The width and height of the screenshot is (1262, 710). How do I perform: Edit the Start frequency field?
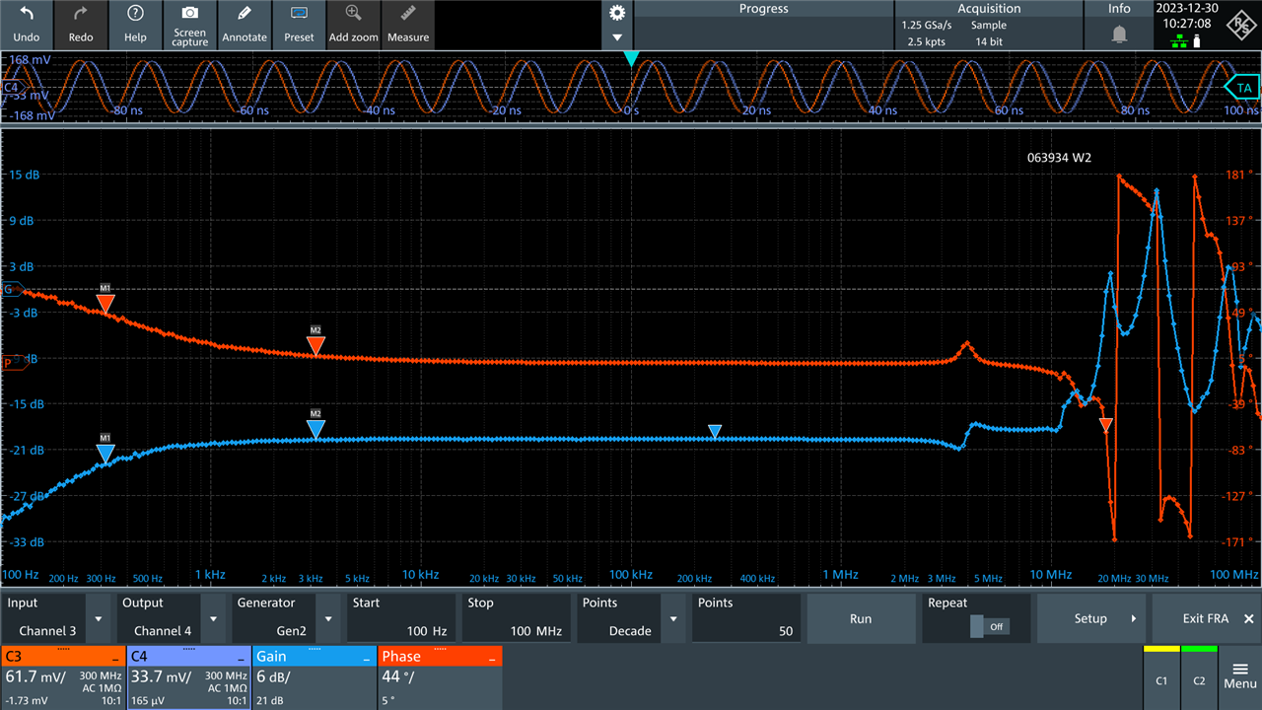tap(401, 618)
